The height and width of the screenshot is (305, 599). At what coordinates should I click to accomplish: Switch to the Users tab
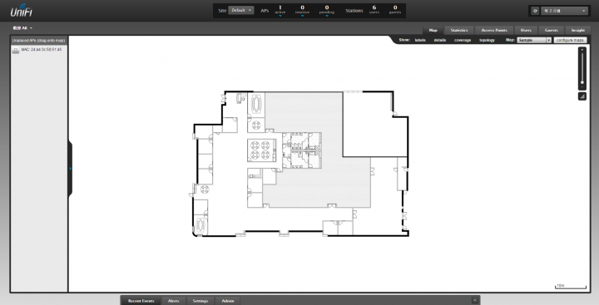click(526, 30)
